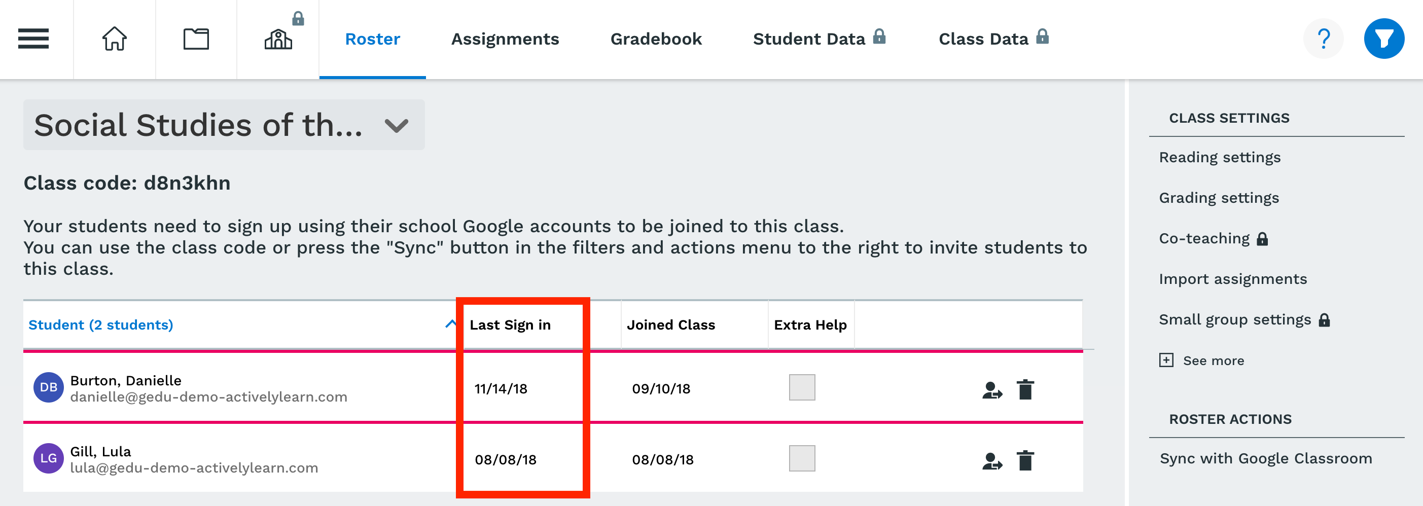Open the hamburger main menu
The width and height of the screenshot is (1423, 506).
coord(33,39)
